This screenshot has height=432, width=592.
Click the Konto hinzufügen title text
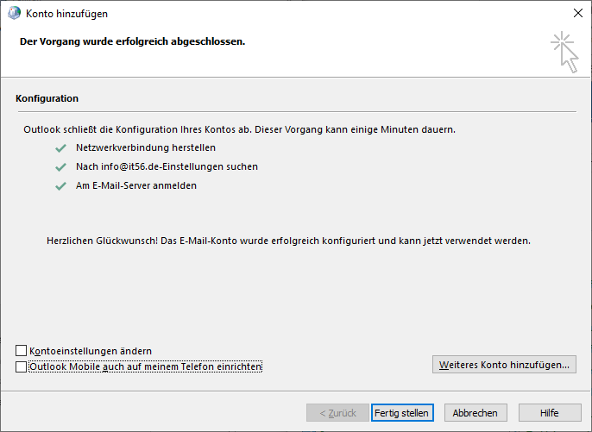point(66,14)
